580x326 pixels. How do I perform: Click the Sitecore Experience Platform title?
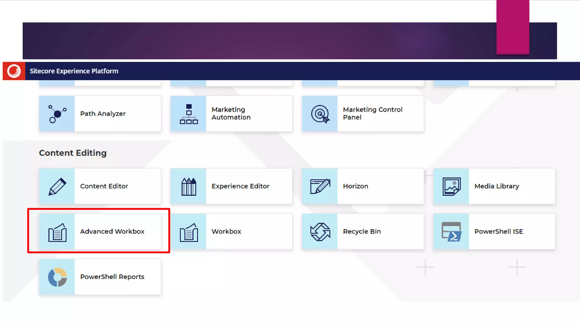pos(74,71)
